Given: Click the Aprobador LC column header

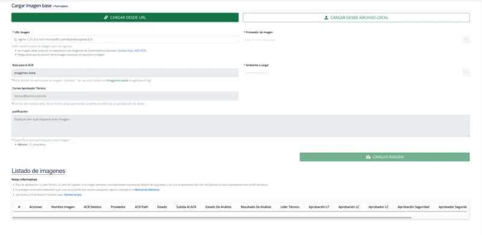Looking at the screenshot, I should pos(378,207).
